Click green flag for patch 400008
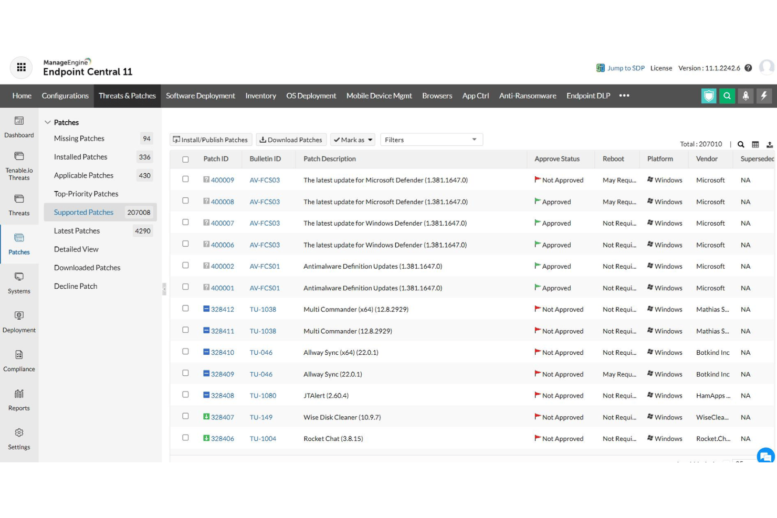Viewport: 777px width, 518px height. click(x=538, y=201)
